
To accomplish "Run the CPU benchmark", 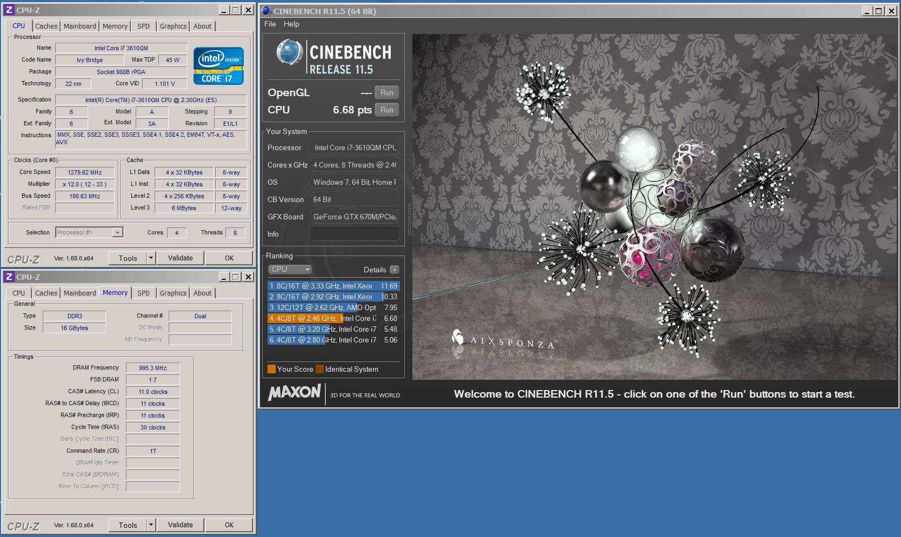I will pos(387,110).
